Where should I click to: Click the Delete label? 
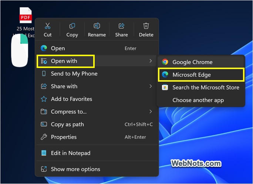[146, 35]
